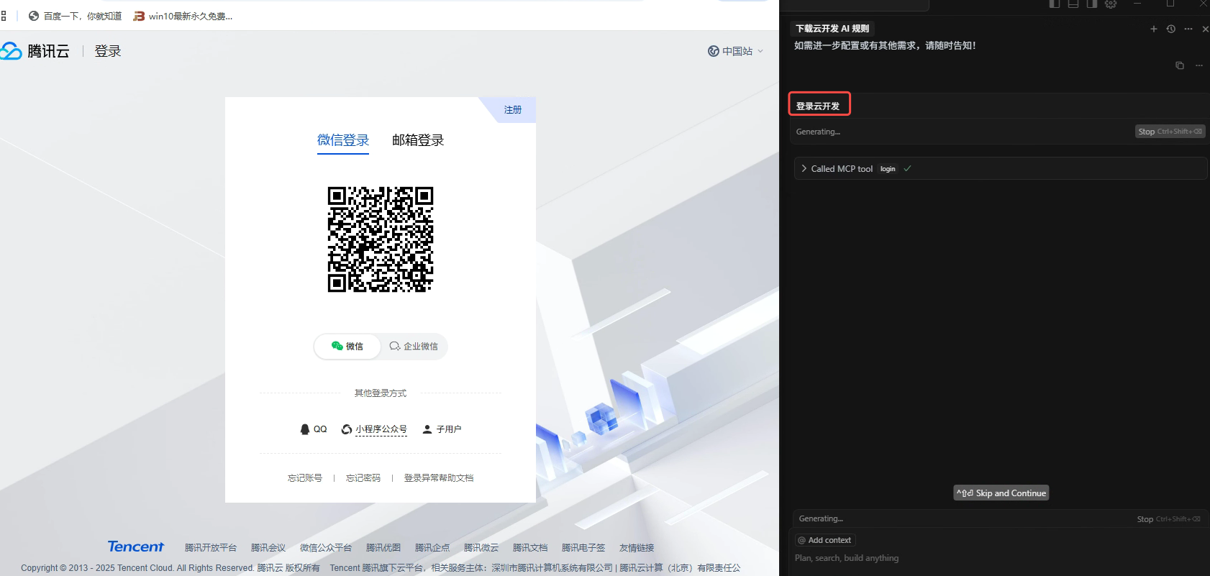Open the 忘记密码 link

point(363,478)
